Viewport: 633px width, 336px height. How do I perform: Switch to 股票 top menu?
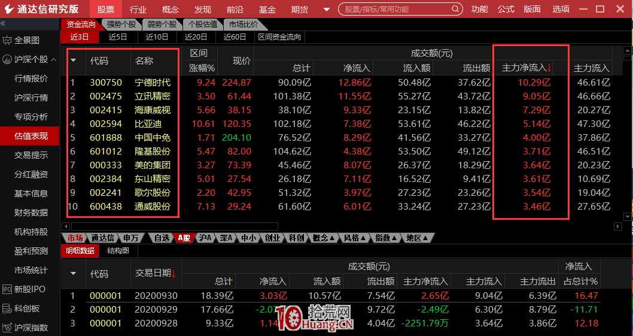(x=106, y=10)
